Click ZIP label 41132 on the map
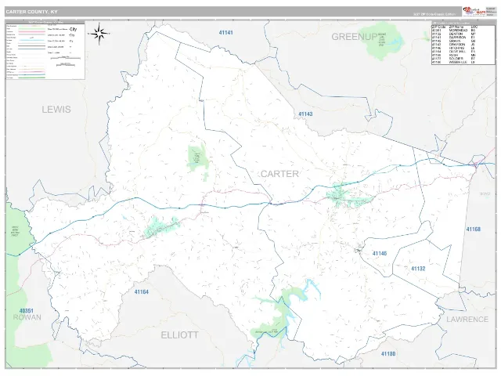Screen dimensions: 501x376 [x=418, y=269]
